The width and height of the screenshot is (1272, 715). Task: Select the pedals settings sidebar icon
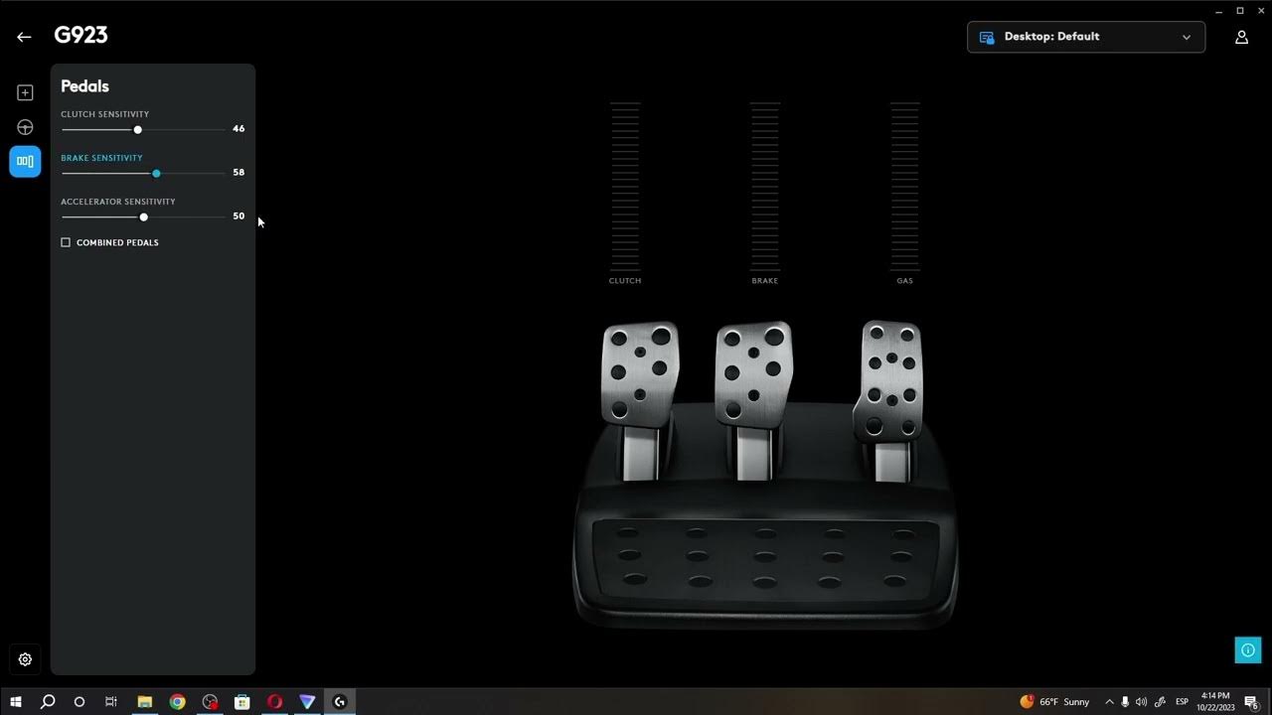coord(25,161)
